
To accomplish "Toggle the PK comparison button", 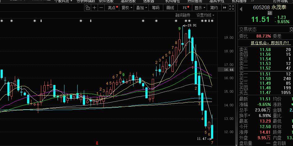I will pos(186,8).
